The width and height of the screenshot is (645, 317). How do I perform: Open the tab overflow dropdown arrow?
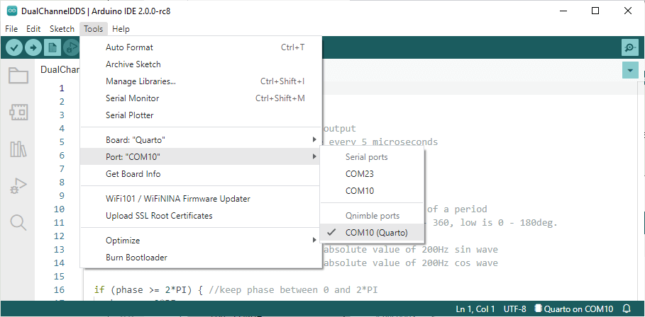pos(629,70)
